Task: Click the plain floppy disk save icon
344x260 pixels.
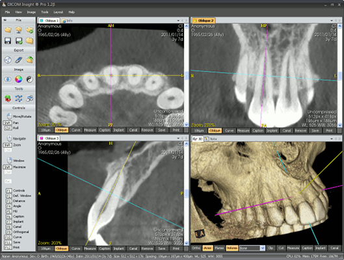Action: pos(8,40)
